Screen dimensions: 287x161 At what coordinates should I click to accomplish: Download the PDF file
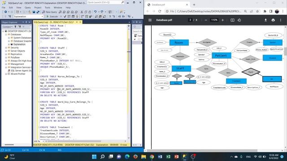tap(265, 20)
